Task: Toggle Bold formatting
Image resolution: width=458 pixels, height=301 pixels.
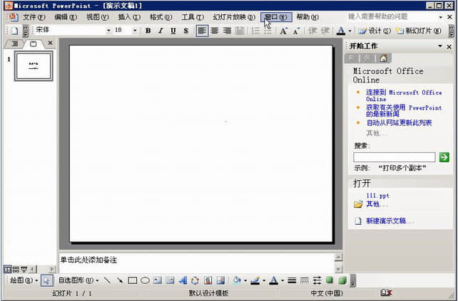Action: click(148, 31)
